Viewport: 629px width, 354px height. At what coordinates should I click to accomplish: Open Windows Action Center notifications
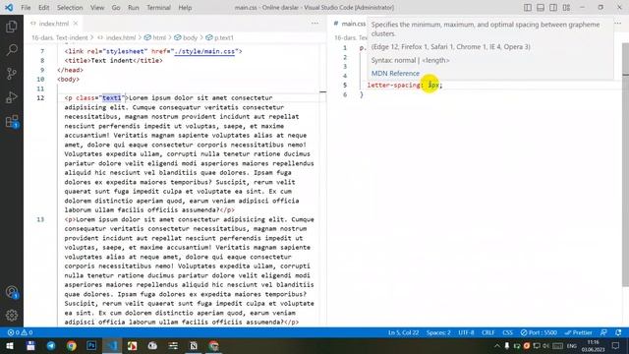click(616, 346)
